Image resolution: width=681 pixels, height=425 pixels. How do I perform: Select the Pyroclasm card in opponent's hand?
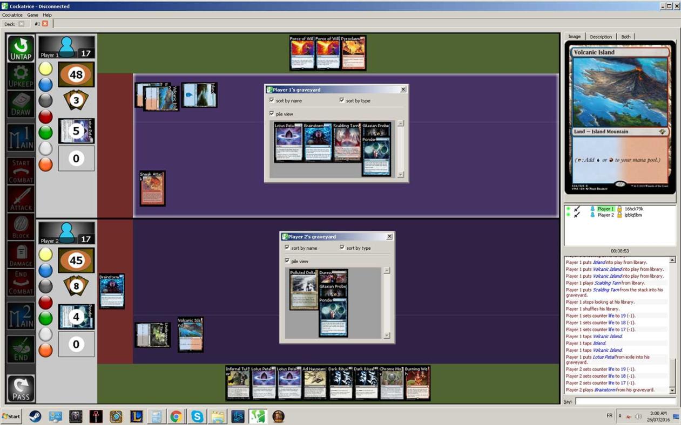coord(353,53)
